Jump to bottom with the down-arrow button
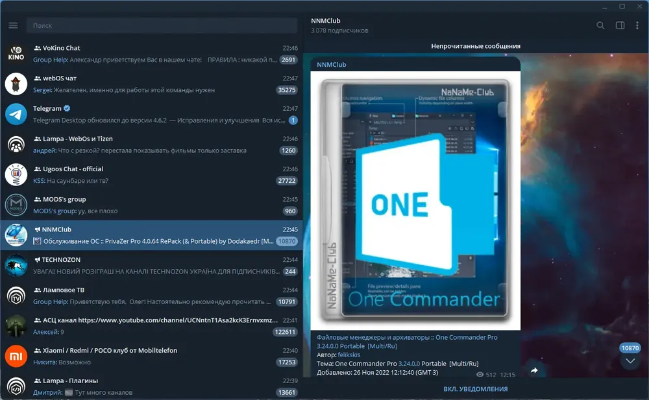 tap(630, 361)
